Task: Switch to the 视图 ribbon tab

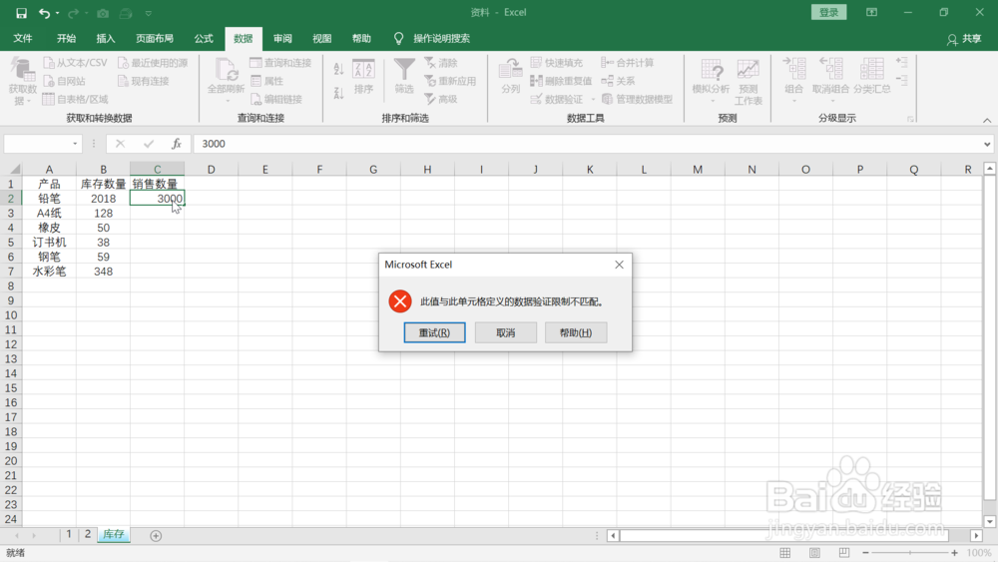Action: (x=322, y=38)
